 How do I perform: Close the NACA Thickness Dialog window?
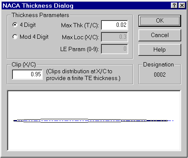pos(182,6)
